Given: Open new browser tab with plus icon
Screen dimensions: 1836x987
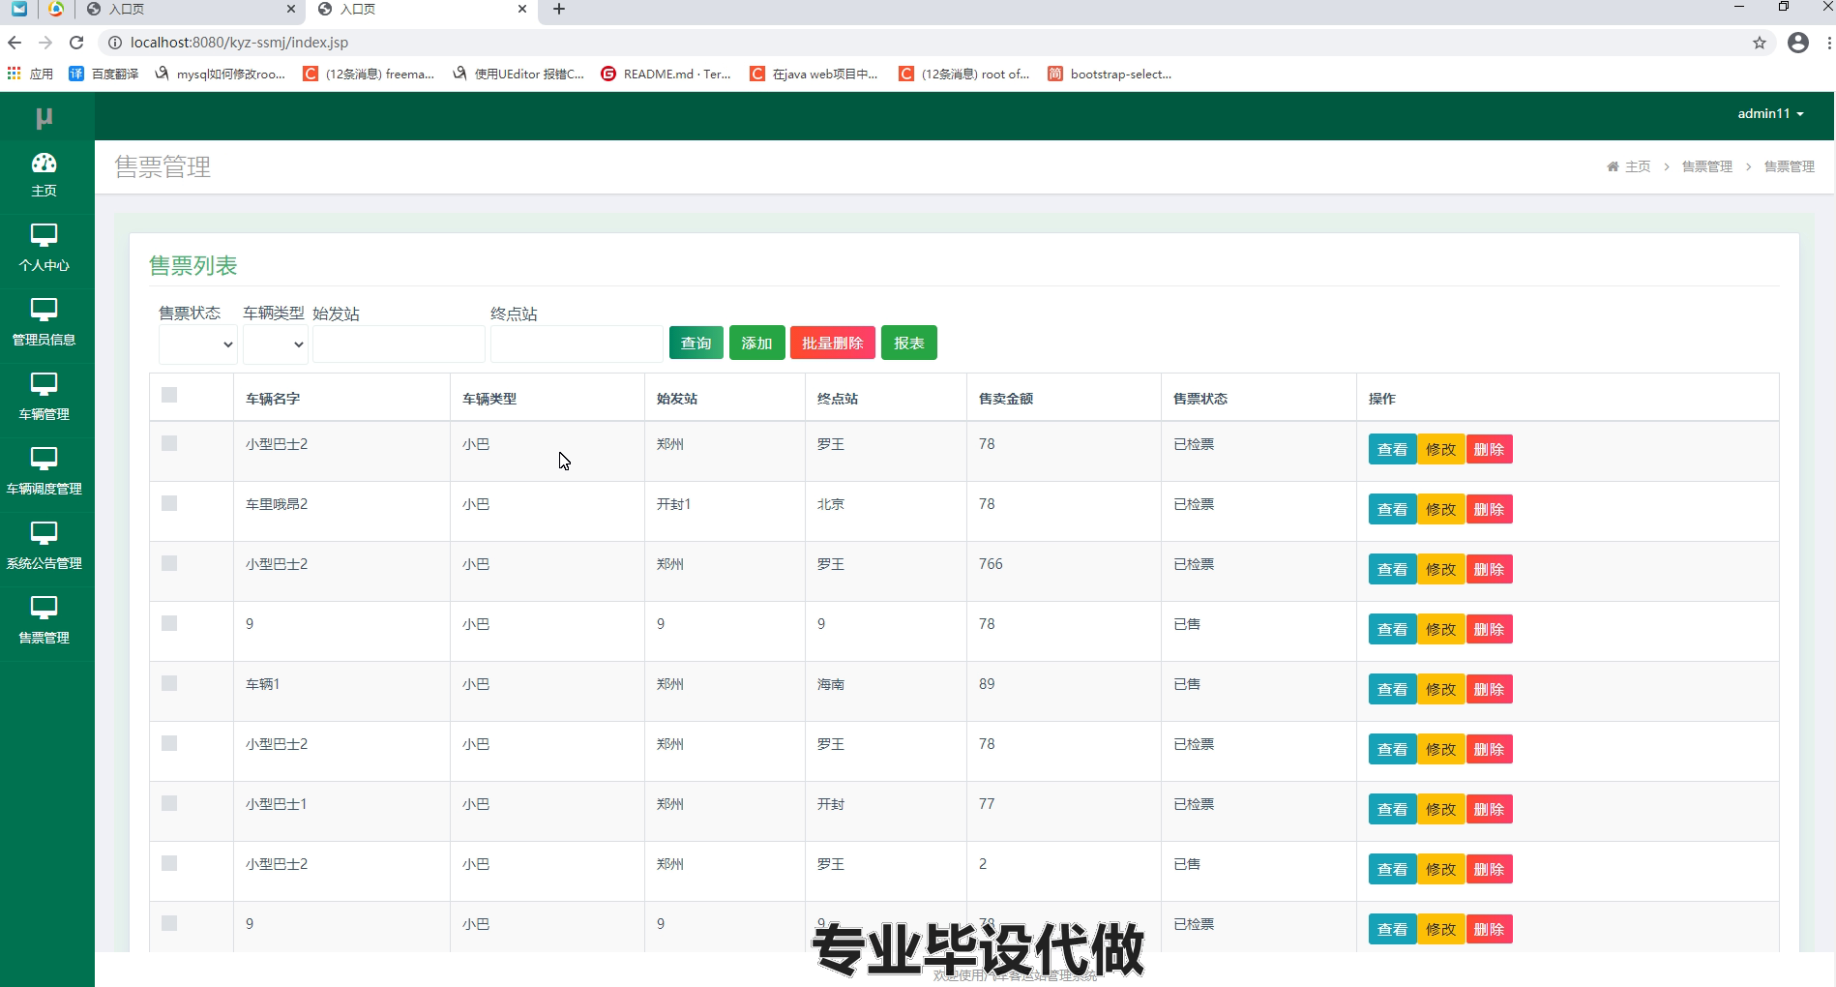Looking at the screenshot, I should (x=559, y=10).
